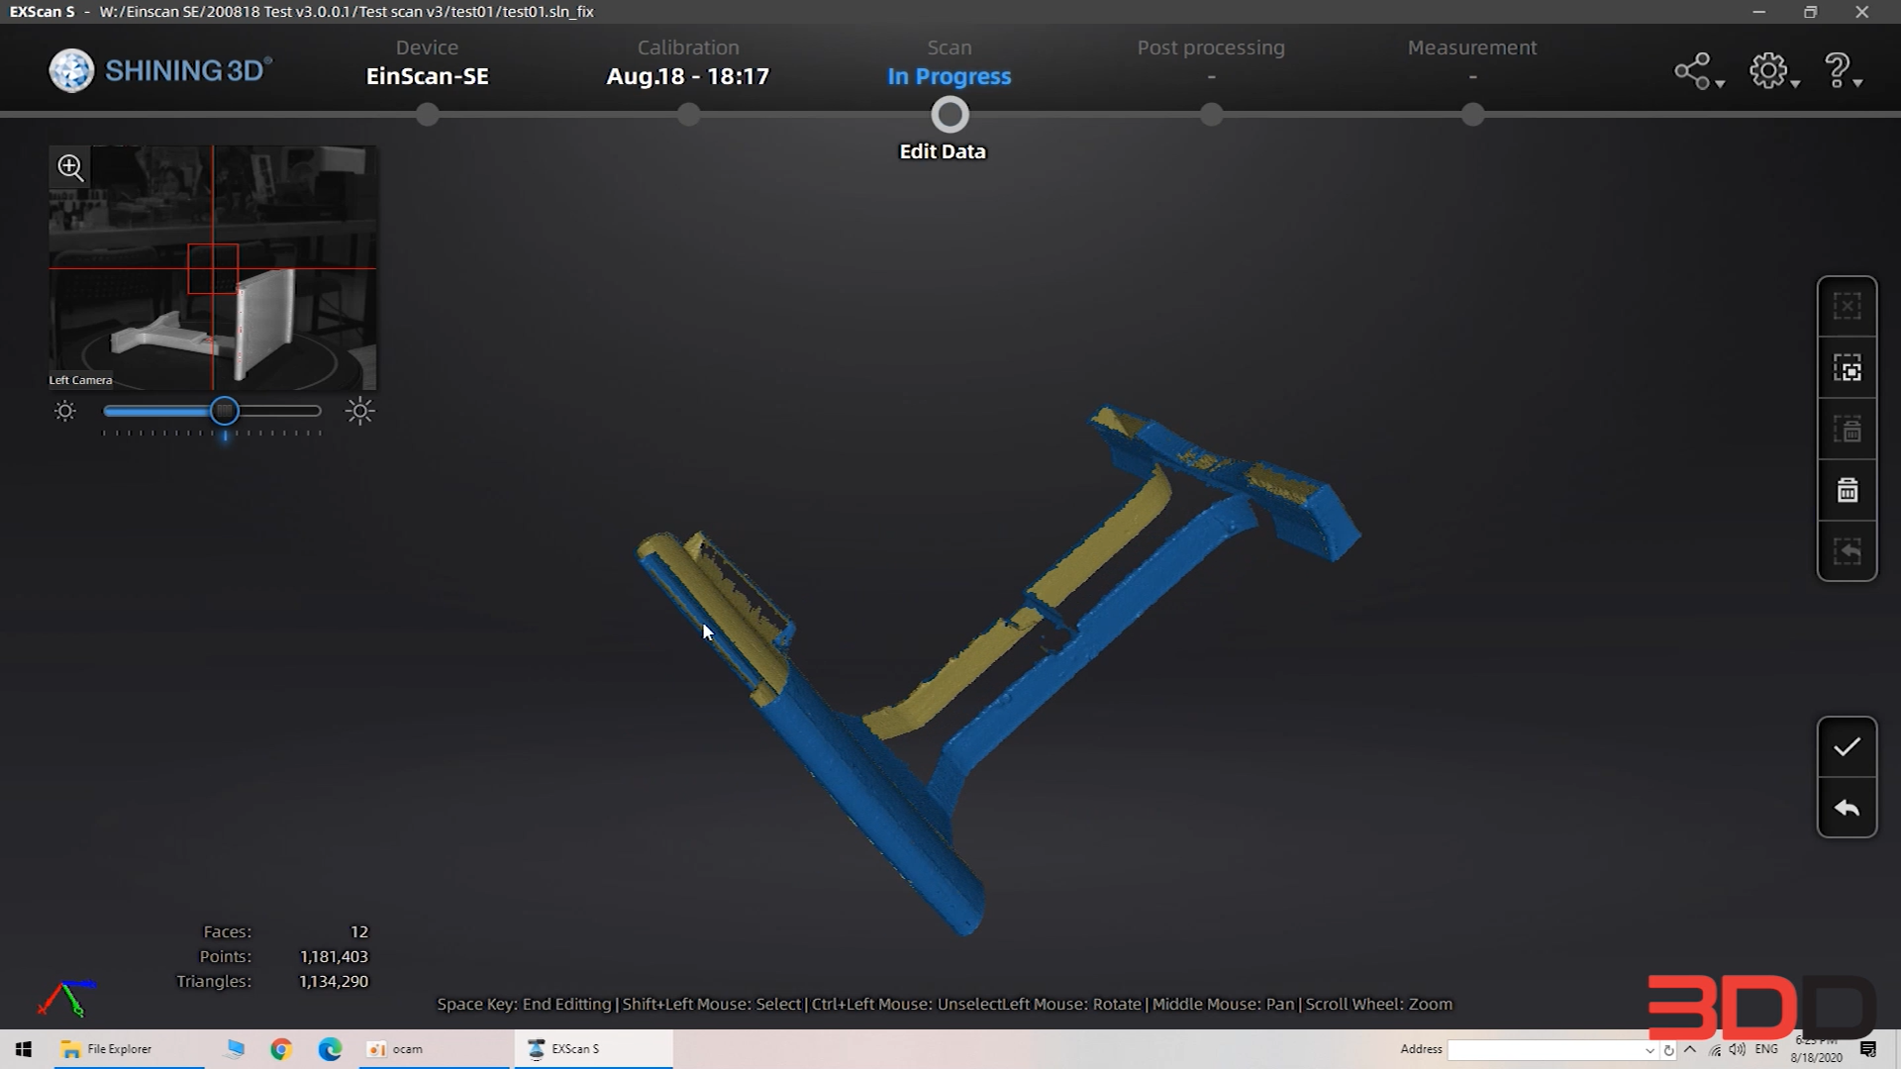Click the dim brightness sun icon

pyautogui.click(x=65, y=411)
